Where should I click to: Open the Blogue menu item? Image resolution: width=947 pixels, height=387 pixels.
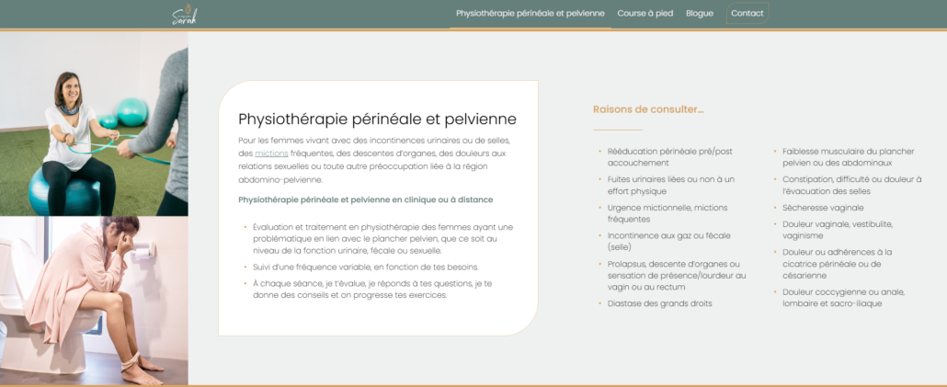point(699,14)
